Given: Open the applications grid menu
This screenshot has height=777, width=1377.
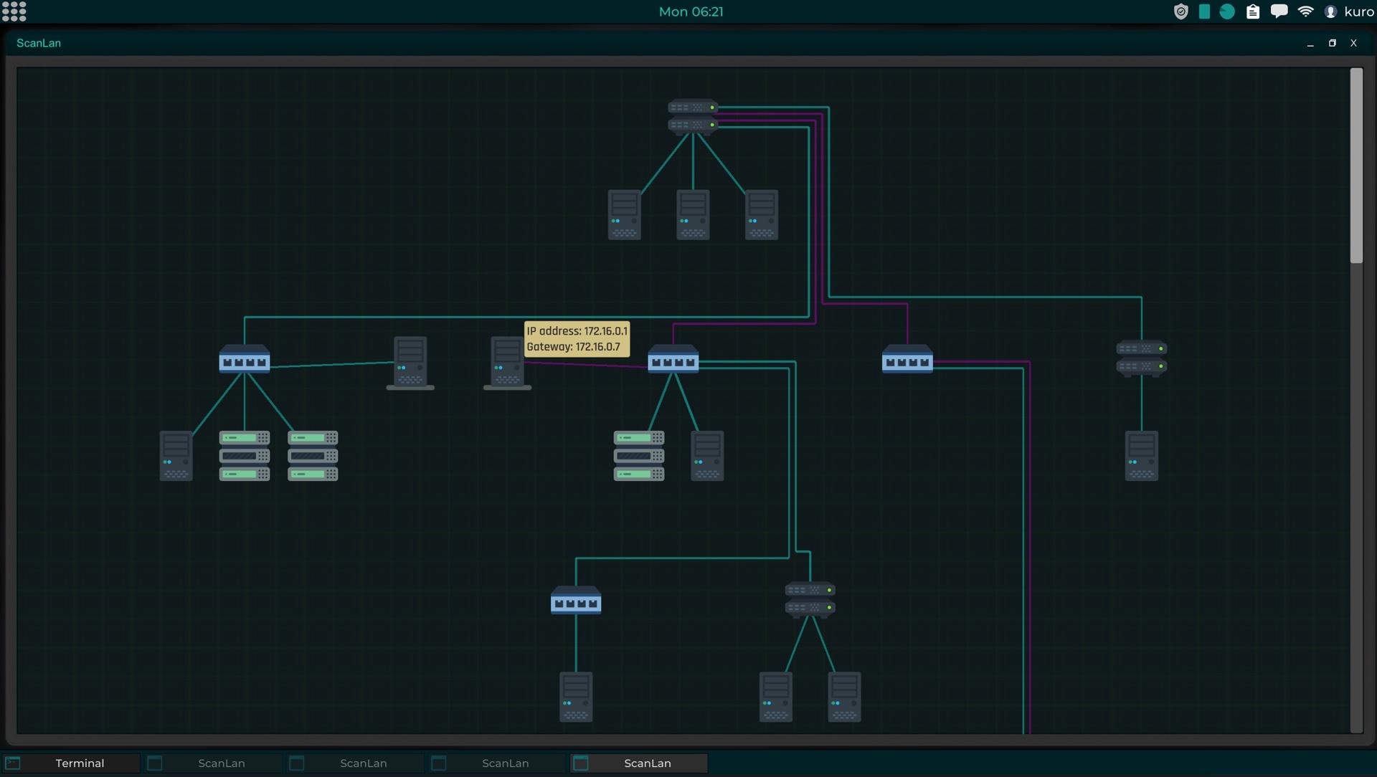Looking at the screenshot, I should [14, 11].
